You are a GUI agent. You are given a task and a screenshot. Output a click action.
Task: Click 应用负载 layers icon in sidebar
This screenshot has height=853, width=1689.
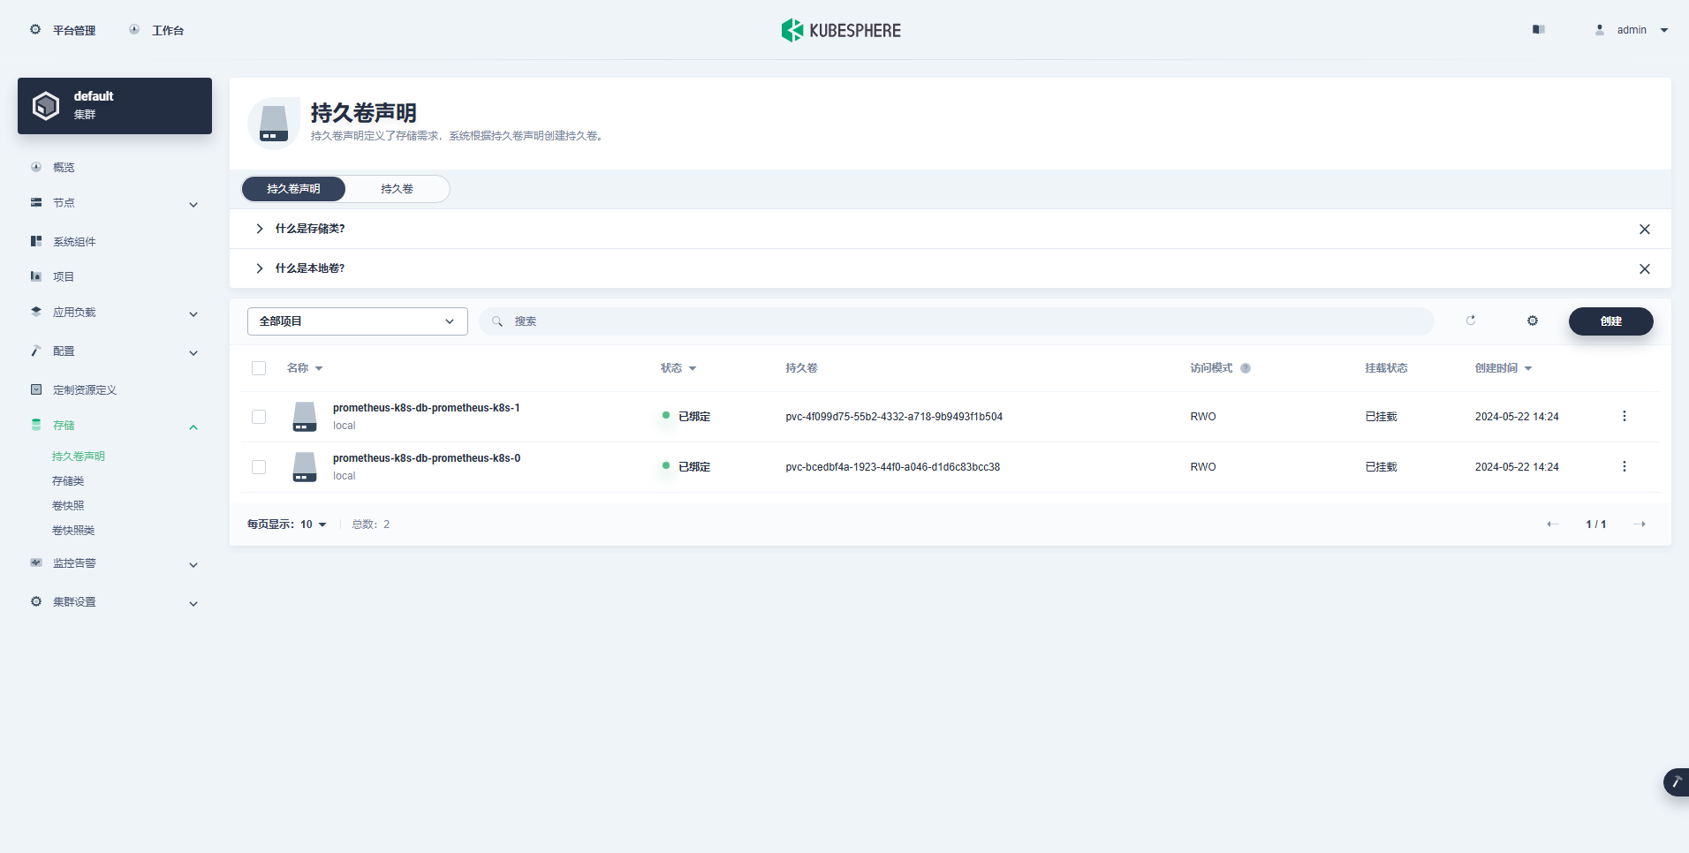[36, 312]
